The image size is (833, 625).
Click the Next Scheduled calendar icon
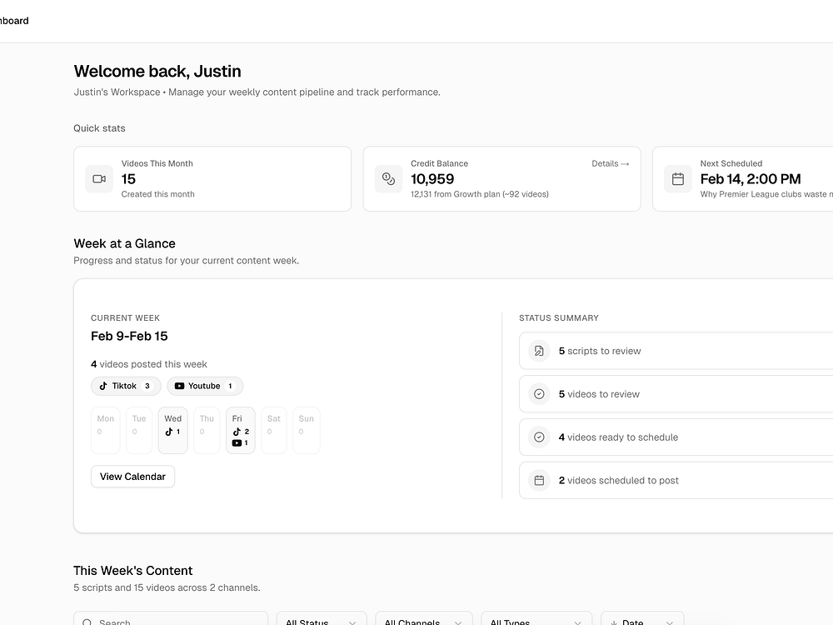click(678, 179)
